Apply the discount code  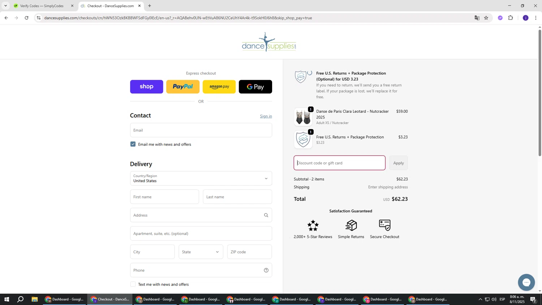tap(399, 163)
